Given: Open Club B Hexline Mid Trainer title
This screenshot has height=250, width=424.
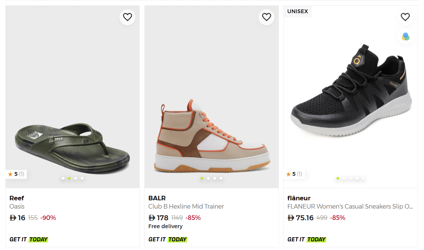Looking at the screenshot, I should [x=186, y=206].
